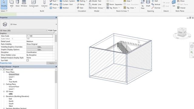This screenshot has width=194, height=109.
Task: Choose the Door tool
Action: click(x=18, y=4)
